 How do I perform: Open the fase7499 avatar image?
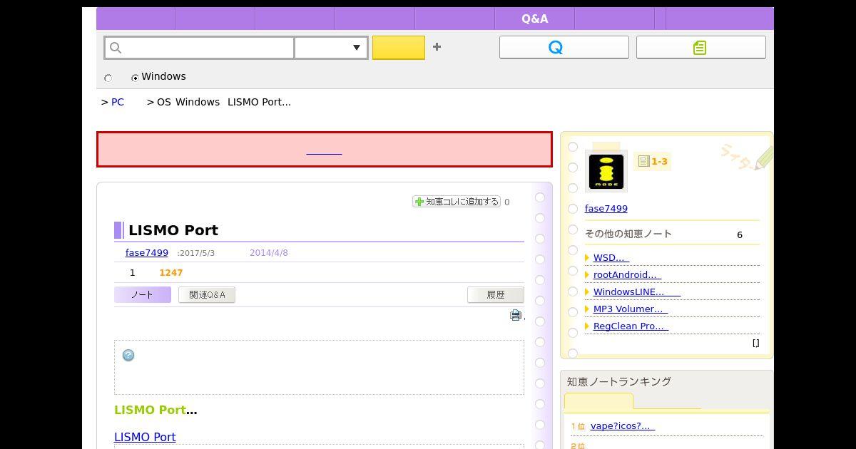click(x=606, y=171)
